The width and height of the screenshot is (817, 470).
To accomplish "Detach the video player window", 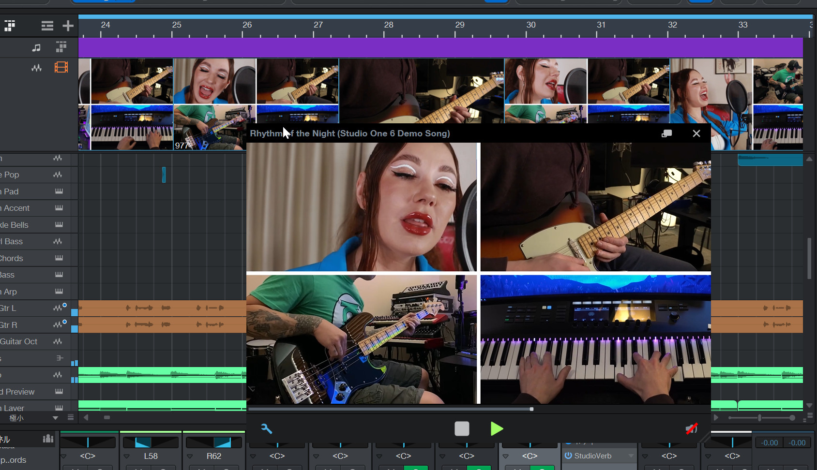I will [x=666, y=133].
